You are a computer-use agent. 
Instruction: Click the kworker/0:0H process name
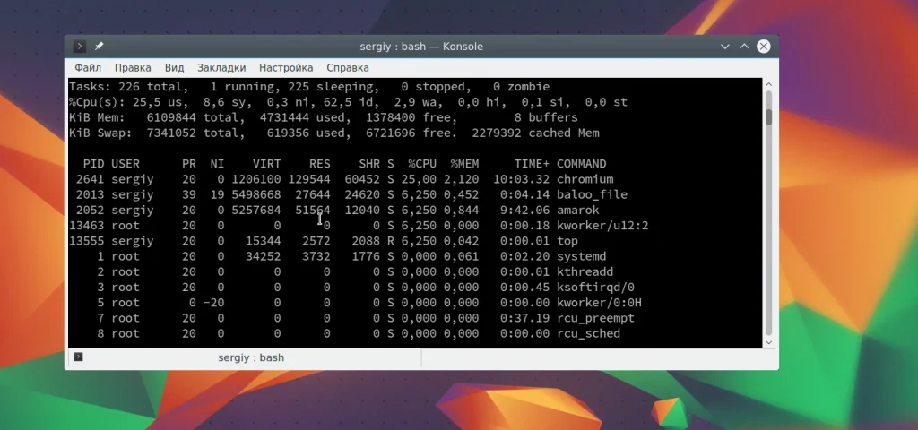click(599, 303)
